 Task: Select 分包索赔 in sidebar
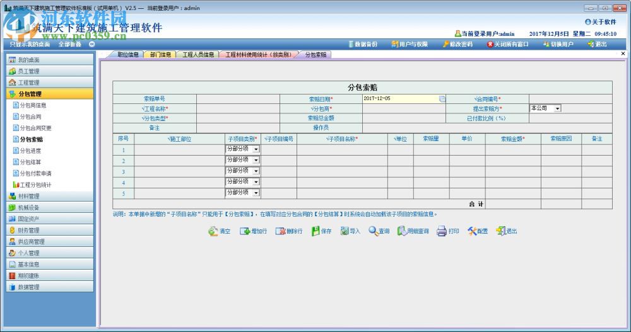click(28, 139)
